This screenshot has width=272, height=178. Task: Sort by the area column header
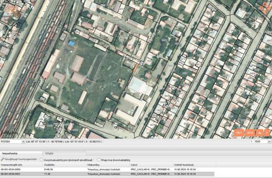(65, 165)
